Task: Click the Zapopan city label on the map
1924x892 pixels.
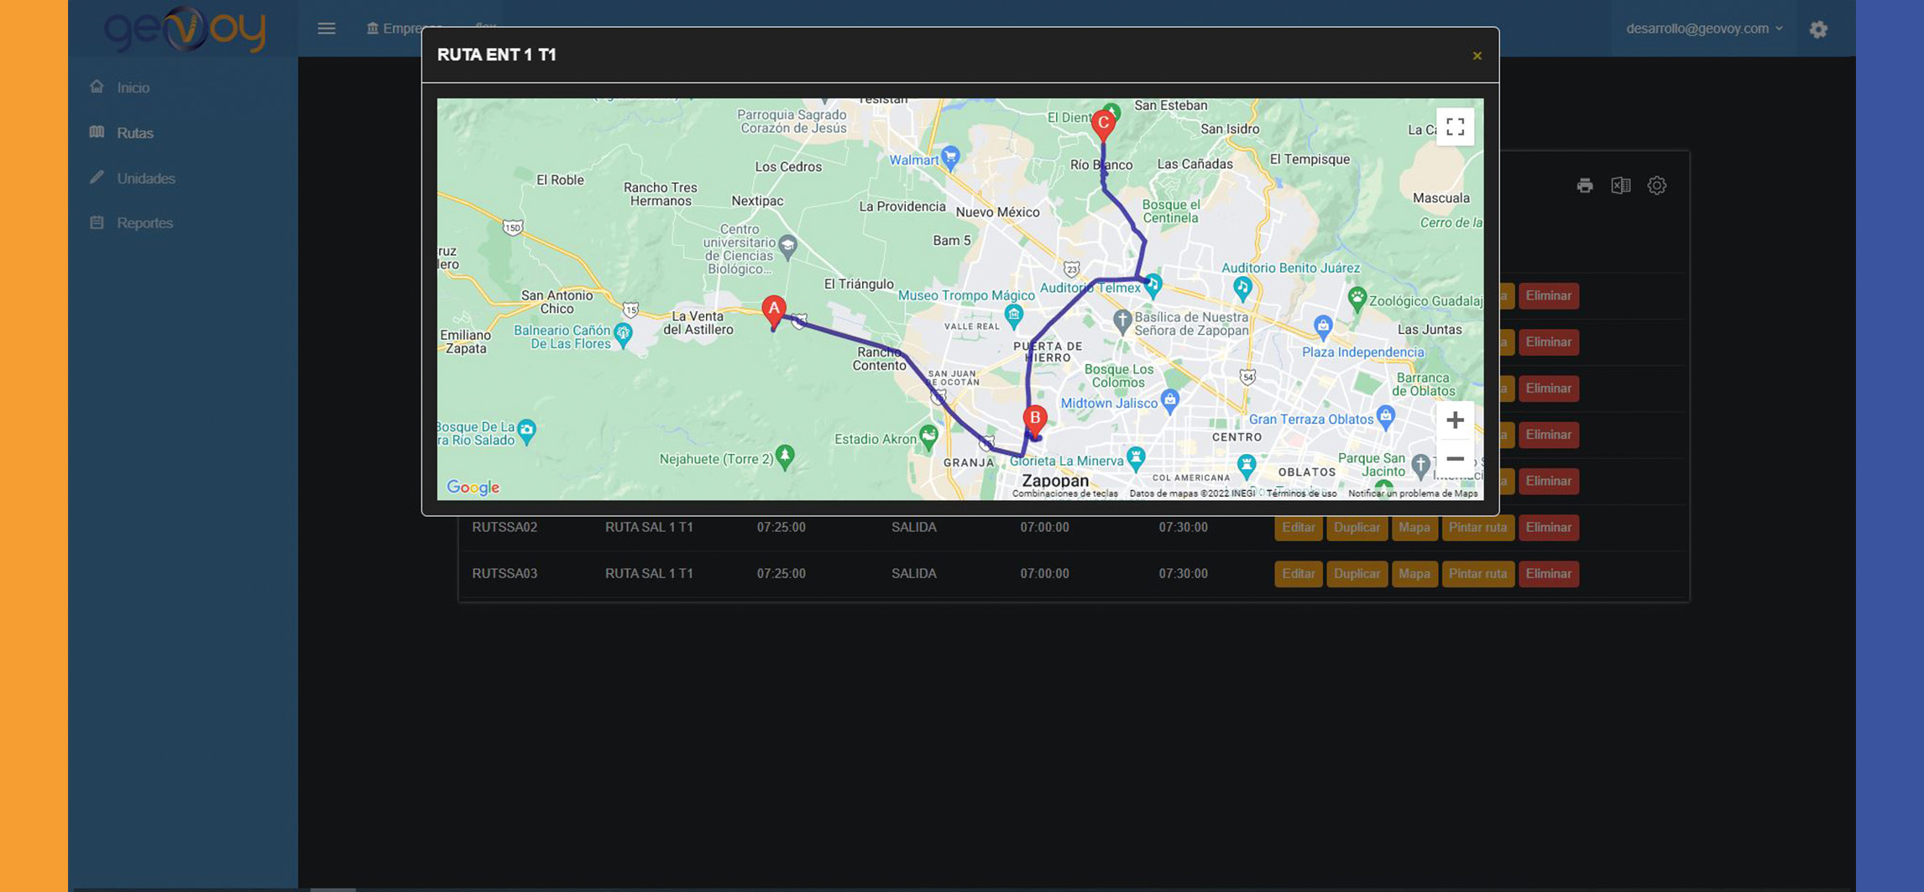Action: [x=1055, y=481]
